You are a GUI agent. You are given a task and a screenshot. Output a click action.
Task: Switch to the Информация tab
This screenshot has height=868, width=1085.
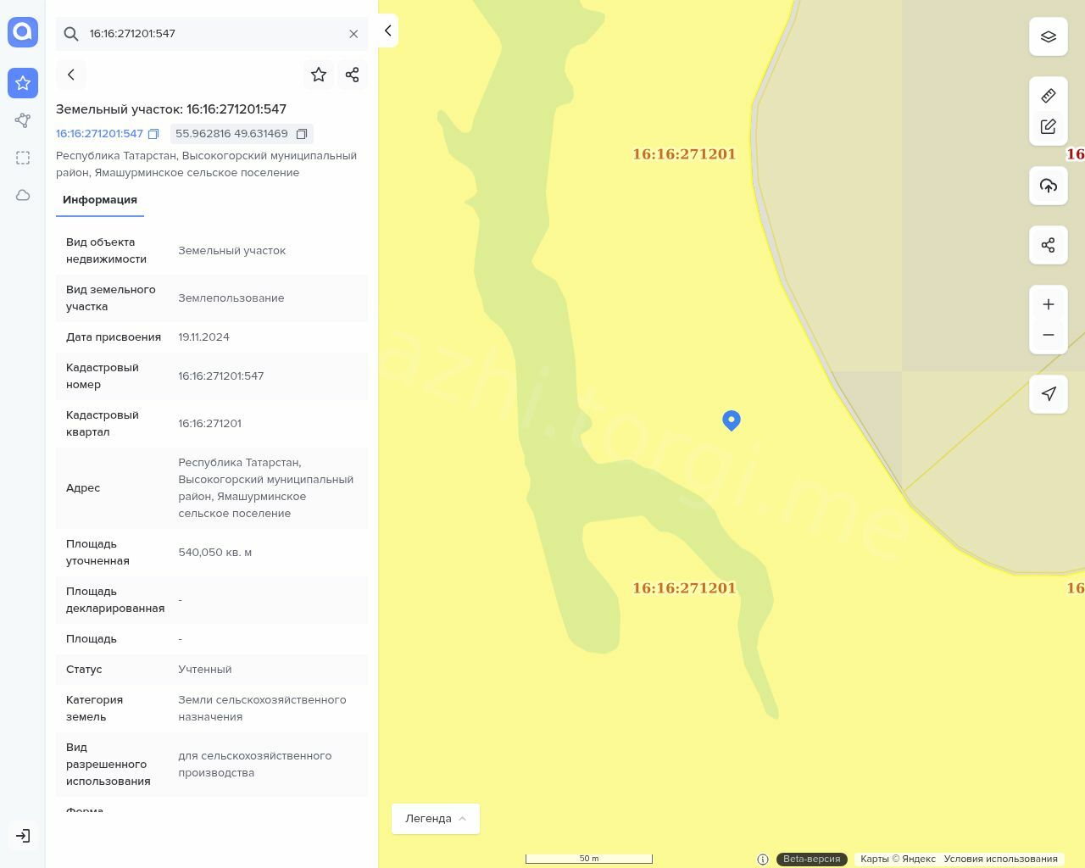point(100,200)
